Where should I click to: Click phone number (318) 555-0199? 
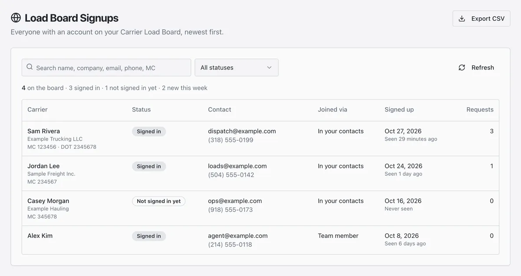pos(231,140)
